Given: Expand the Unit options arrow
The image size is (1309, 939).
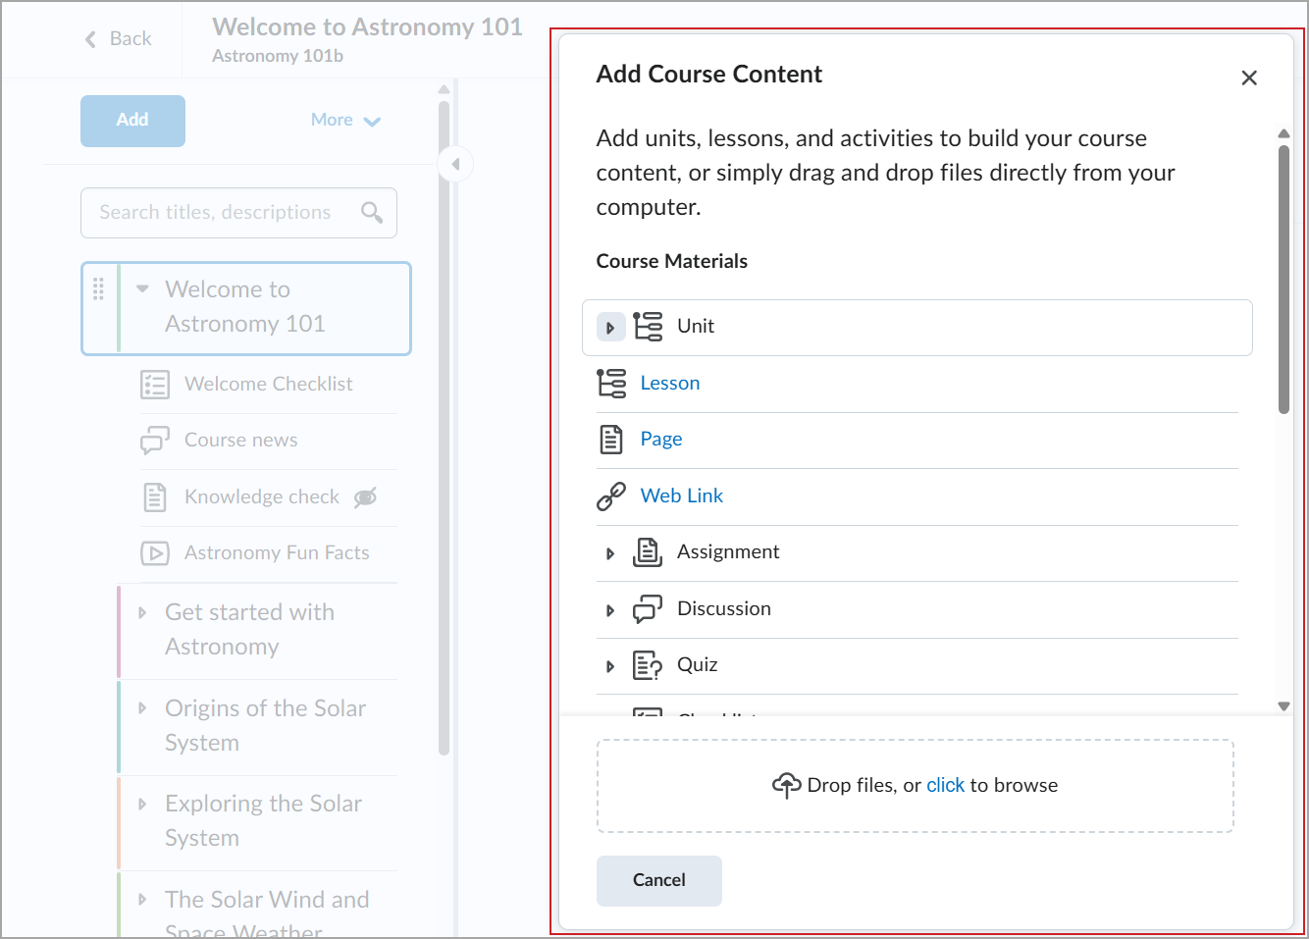Looking at the screenshot, I should pos(610,328).
